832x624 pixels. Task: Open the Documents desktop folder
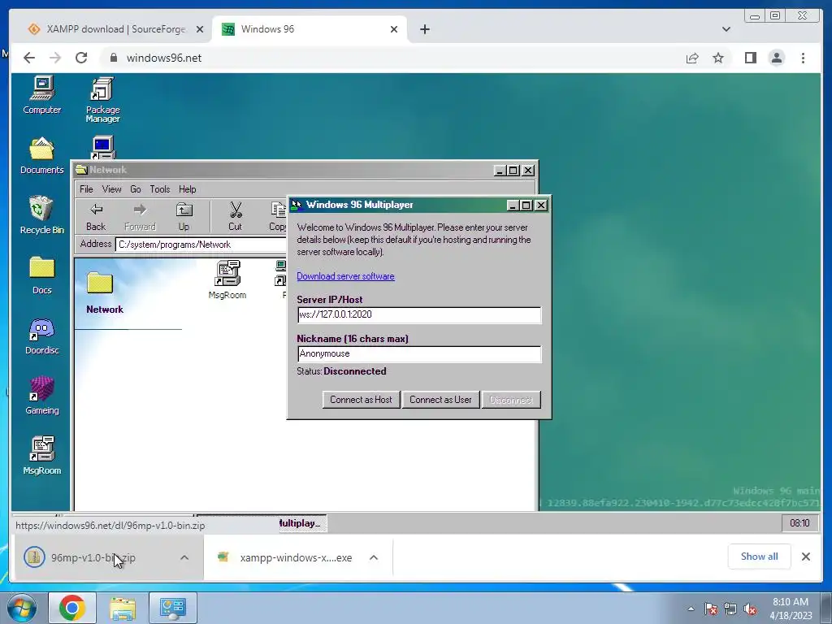tap(42, 155)
